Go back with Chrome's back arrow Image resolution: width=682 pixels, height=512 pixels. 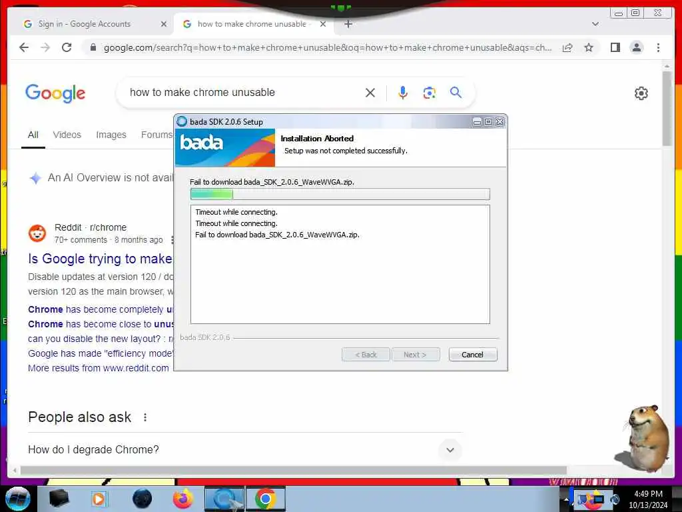click(24, 47)
